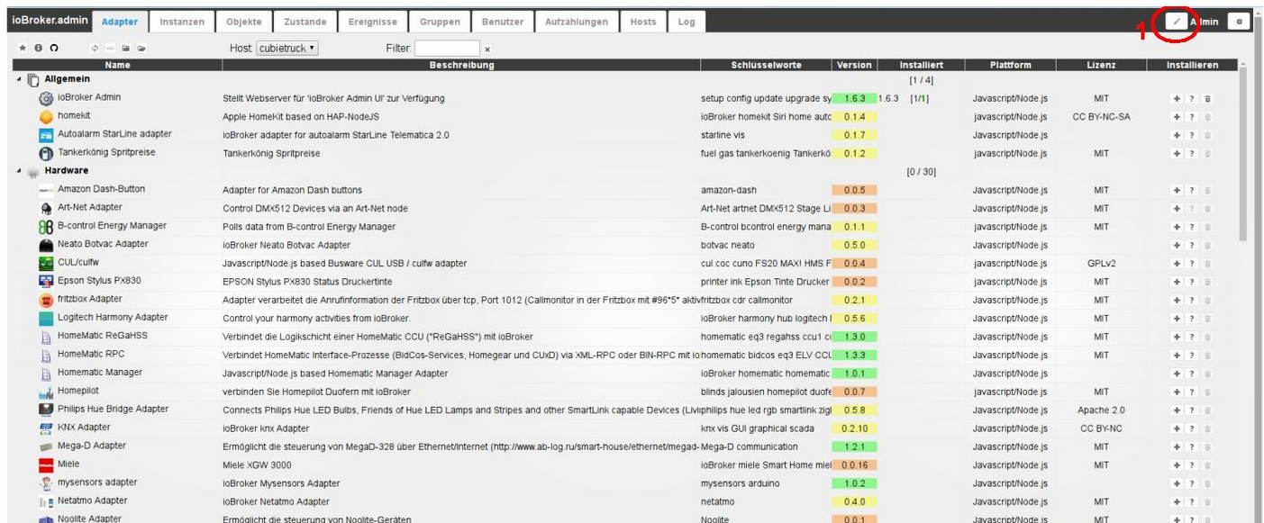Open the Ereignisse tab
Screen dimensions: 1264x523
tap(374, 22)
